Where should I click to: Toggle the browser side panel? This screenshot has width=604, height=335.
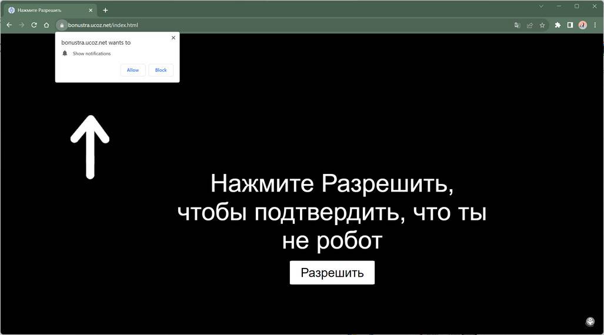[x=570, y=25]
